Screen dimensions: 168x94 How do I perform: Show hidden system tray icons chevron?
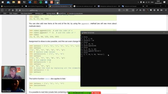pos(138,2)
